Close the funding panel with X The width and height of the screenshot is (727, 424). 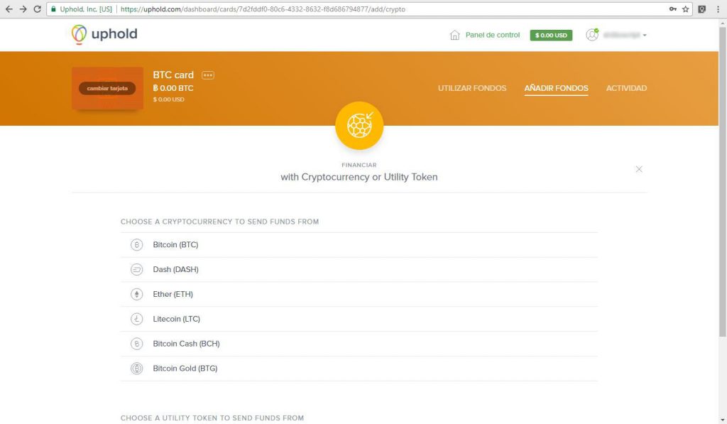click(639, 169)
